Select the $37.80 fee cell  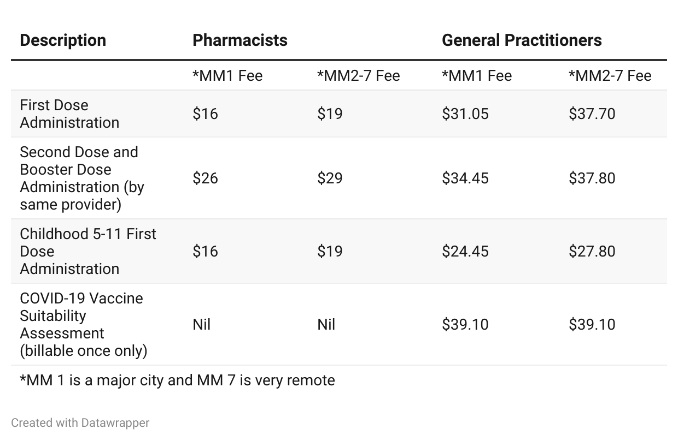(x=592, y=178)
